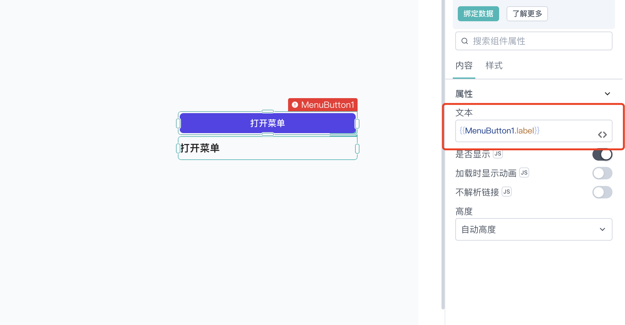The image size is (625, 325).
Task: Collapse the 属性 section chevron
Action: coord(607,94)
